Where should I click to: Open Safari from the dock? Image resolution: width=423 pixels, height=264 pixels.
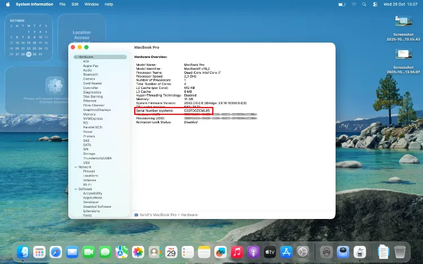click(56, 252)
